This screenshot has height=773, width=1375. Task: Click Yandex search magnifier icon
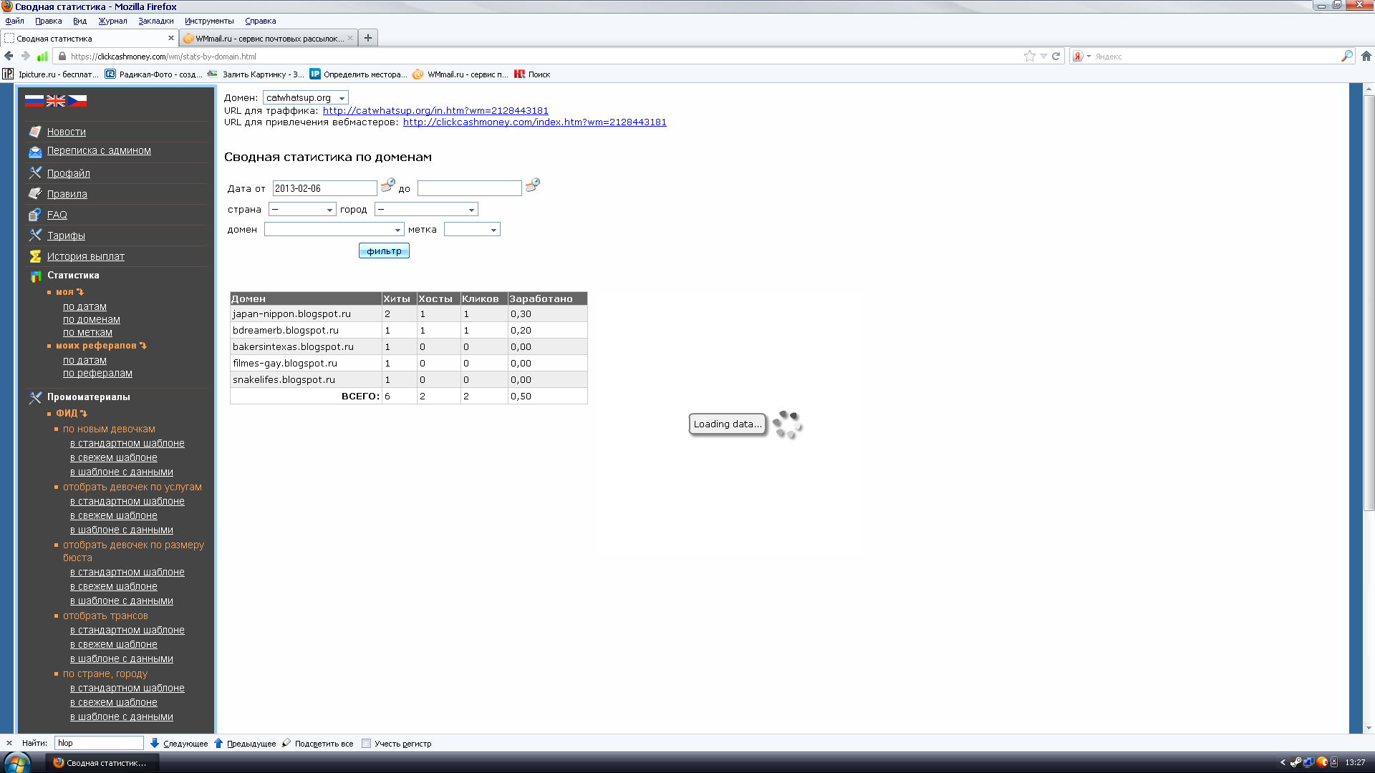point(1346,56)
